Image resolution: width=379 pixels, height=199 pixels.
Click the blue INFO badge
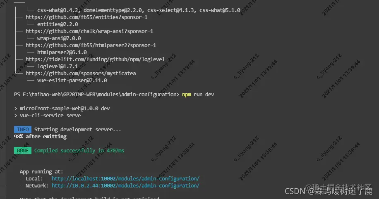click(23, 130)
